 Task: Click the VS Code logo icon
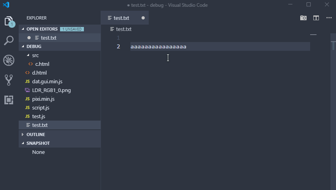click(6, 5)
